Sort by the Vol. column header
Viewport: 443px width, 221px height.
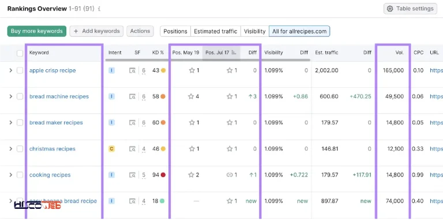coord(400,53)
